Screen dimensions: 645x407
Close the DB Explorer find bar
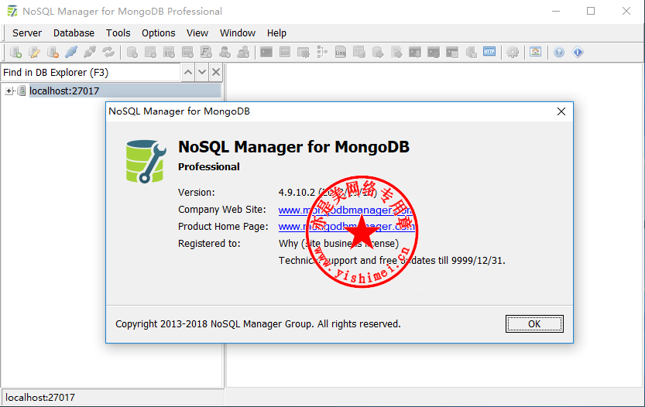[x=216, y=73]
